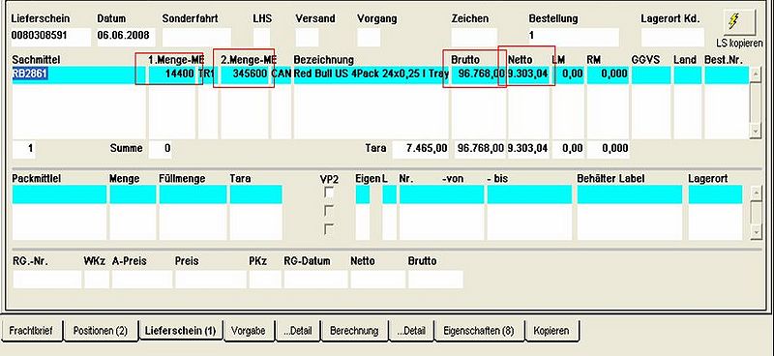The image size is (774, 356).
Task: Click the Vorgang input field
Action: click(x=369, y=37)
